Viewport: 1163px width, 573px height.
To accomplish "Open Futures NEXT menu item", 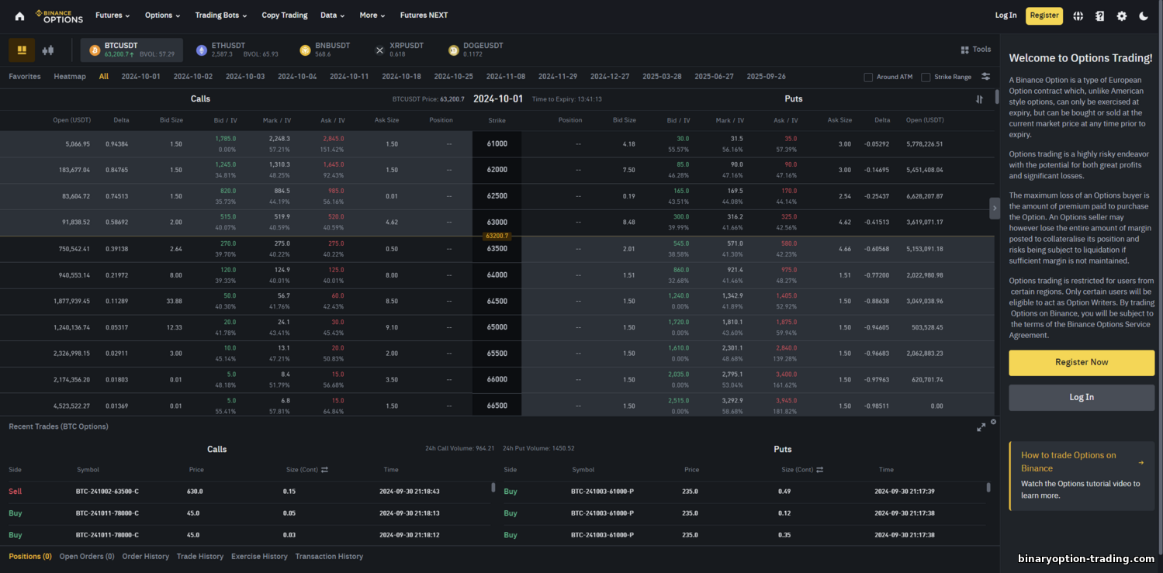I will coord(424,16).
